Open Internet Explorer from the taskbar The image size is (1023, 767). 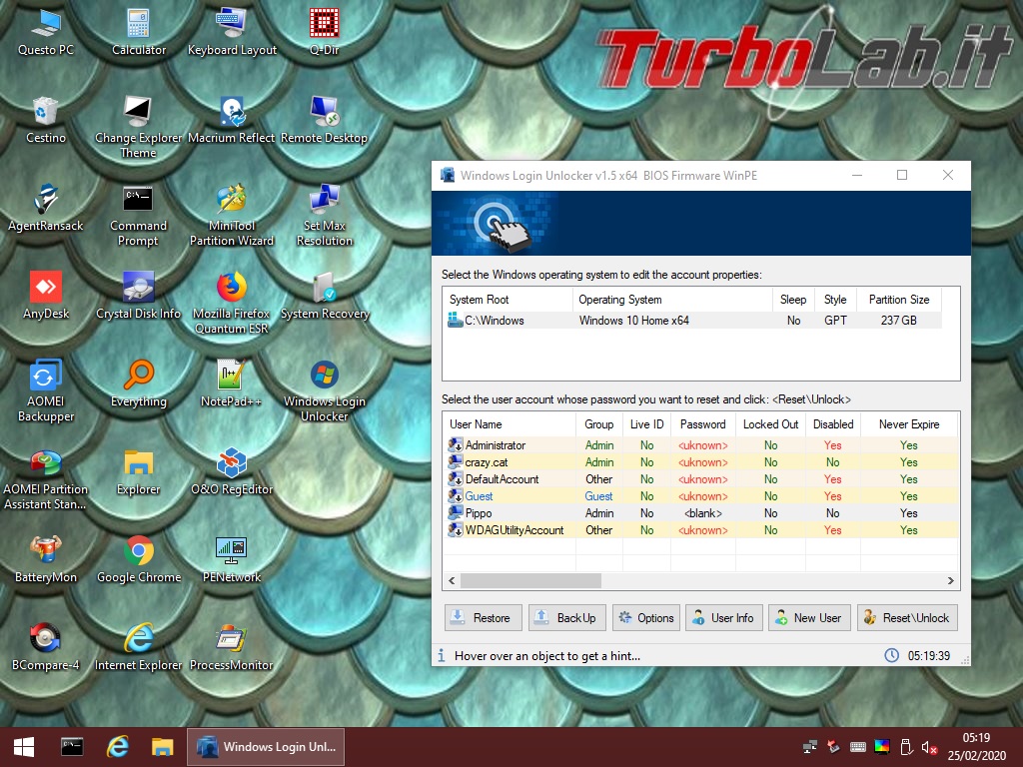118,747
